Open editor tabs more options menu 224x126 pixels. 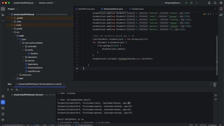[x=215, y=9]
